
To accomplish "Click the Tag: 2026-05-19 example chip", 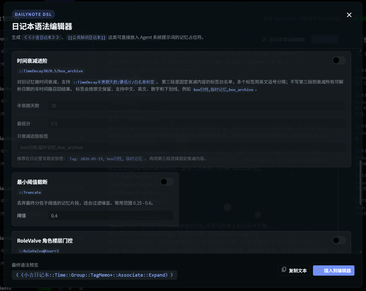I will [x=106, y=159].
